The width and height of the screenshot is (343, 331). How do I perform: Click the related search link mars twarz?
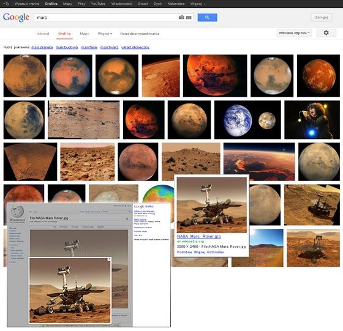[109, 47]
